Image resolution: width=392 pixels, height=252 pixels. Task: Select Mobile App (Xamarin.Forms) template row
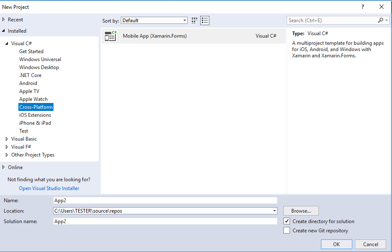[193, 36]
